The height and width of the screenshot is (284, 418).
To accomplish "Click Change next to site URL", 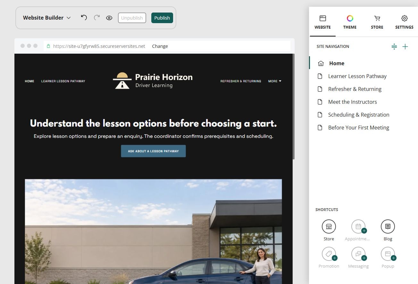I will click(160, 46).
